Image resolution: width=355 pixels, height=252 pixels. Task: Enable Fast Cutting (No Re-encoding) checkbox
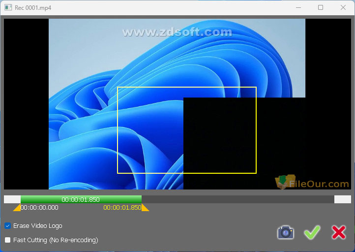(8, 240)
